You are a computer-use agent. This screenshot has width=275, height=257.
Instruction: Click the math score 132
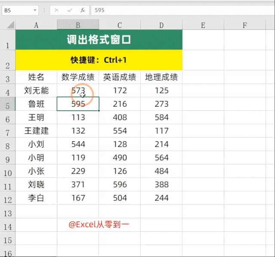(x=78, y=131)
